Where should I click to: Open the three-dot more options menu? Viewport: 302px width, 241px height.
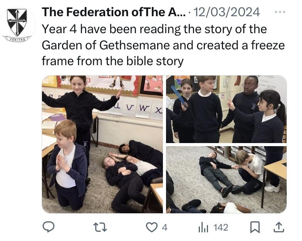click(280, 12)
